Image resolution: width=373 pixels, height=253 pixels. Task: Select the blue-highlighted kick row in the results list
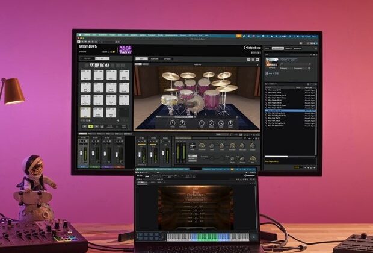tap(290, 111)
